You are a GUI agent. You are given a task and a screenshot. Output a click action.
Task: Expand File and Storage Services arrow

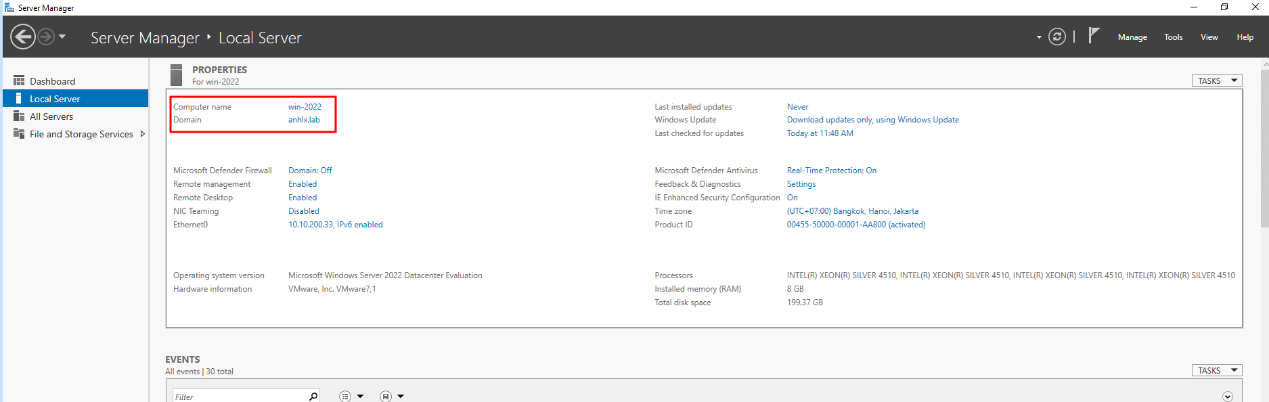click(x=142, y=134)
